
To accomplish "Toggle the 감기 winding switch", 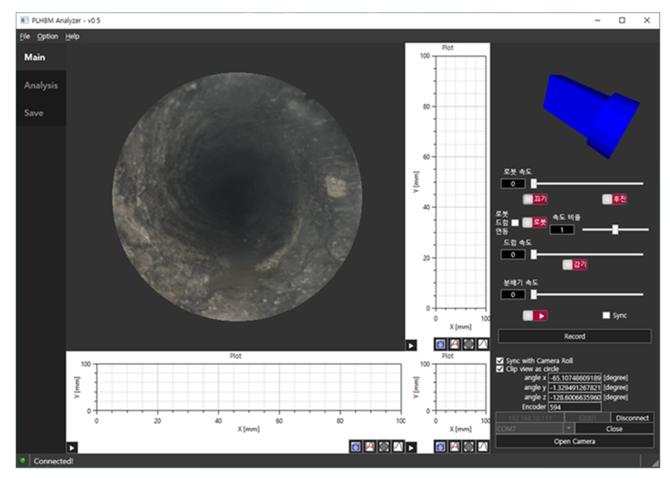I will pos(574,264).
